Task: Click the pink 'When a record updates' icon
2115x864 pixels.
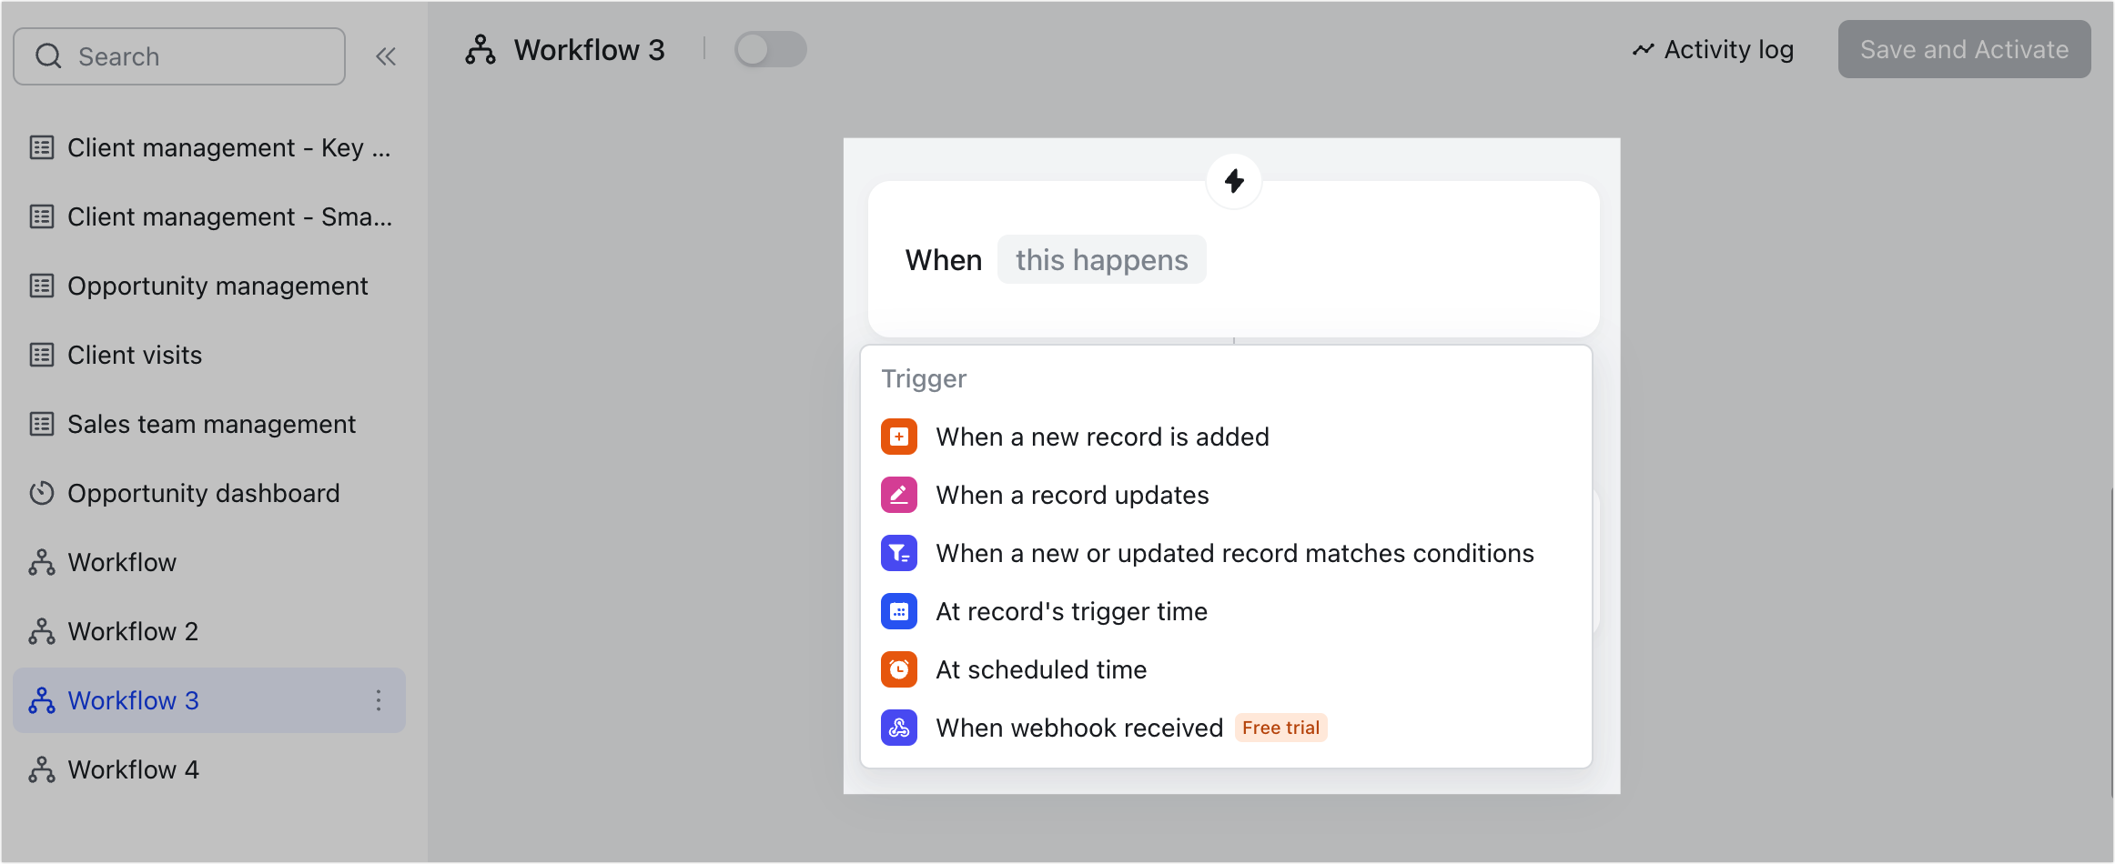Action: click(x=898, y=495)
